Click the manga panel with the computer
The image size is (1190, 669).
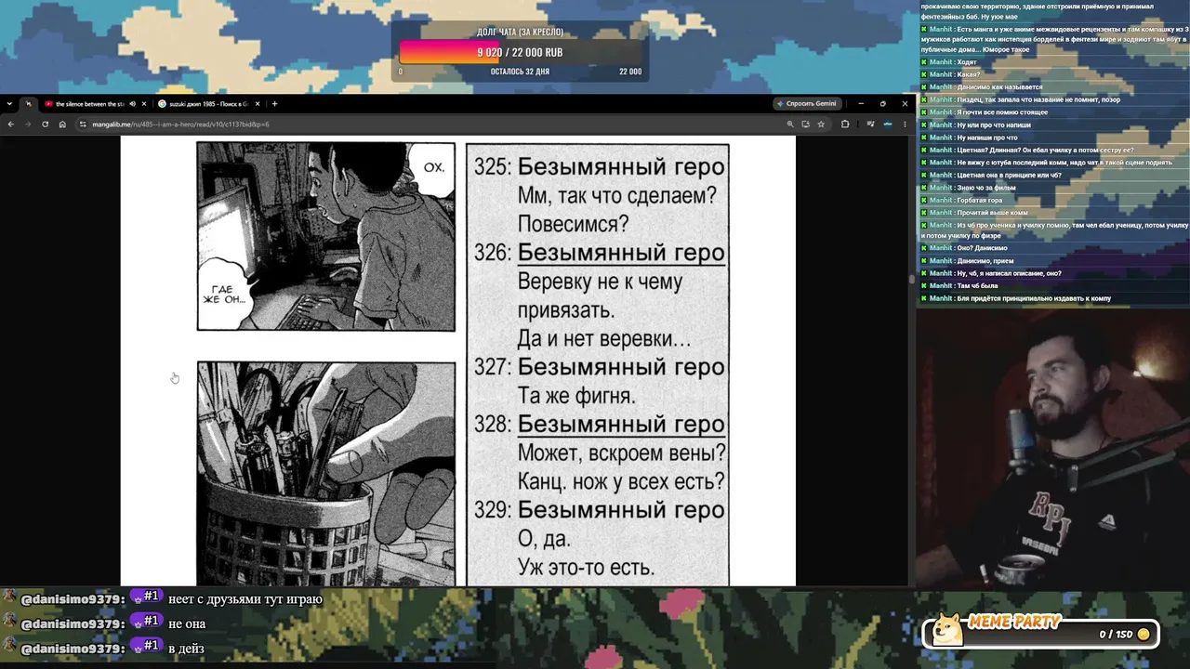tap(326, 236)
